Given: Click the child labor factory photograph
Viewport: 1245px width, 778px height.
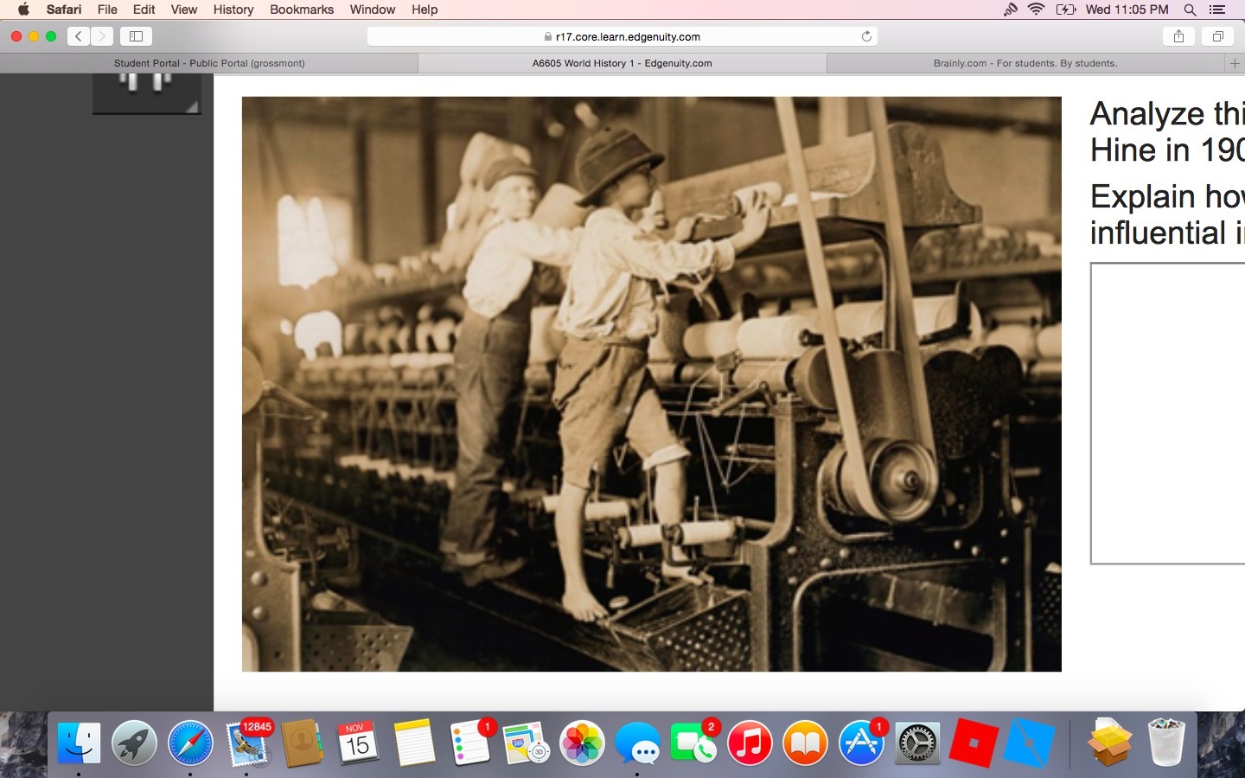Looking at the screenshot, I should point(652,384).
